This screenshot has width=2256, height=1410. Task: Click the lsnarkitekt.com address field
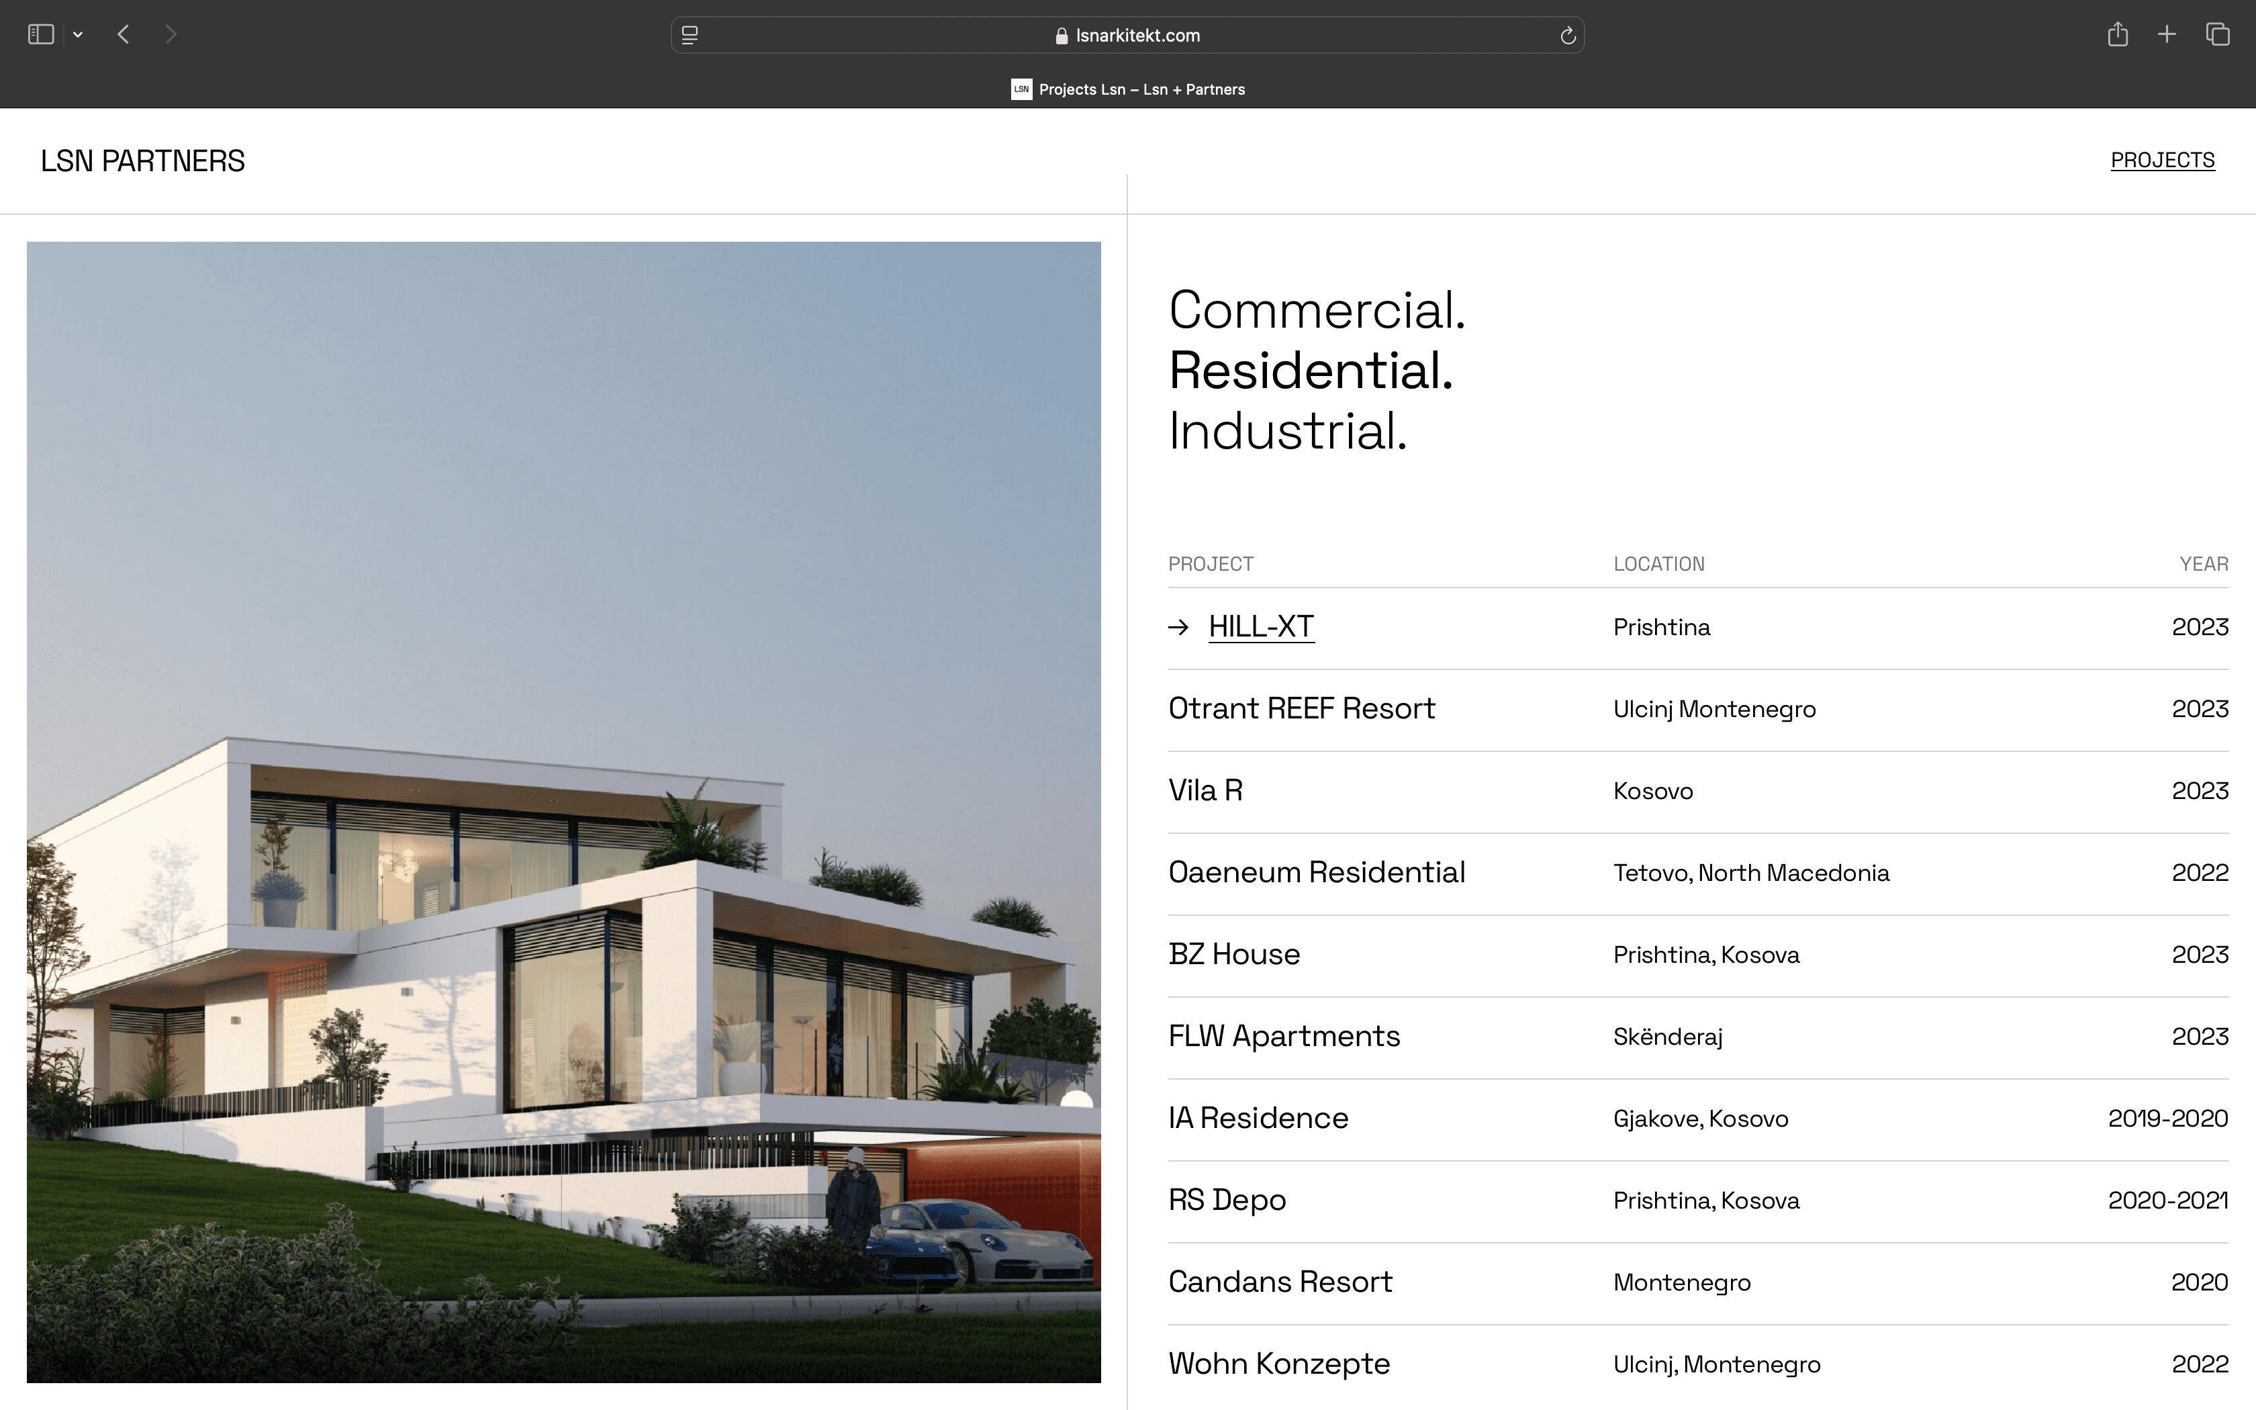[1137, 36]
